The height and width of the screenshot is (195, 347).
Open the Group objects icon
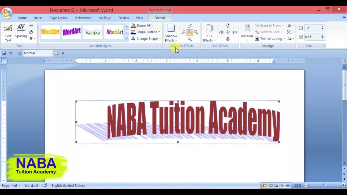coord(291,32)
